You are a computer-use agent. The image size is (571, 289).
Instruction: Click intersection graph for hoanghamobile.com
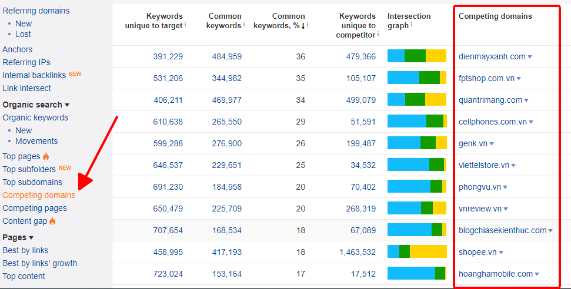(x=417, y=273)
